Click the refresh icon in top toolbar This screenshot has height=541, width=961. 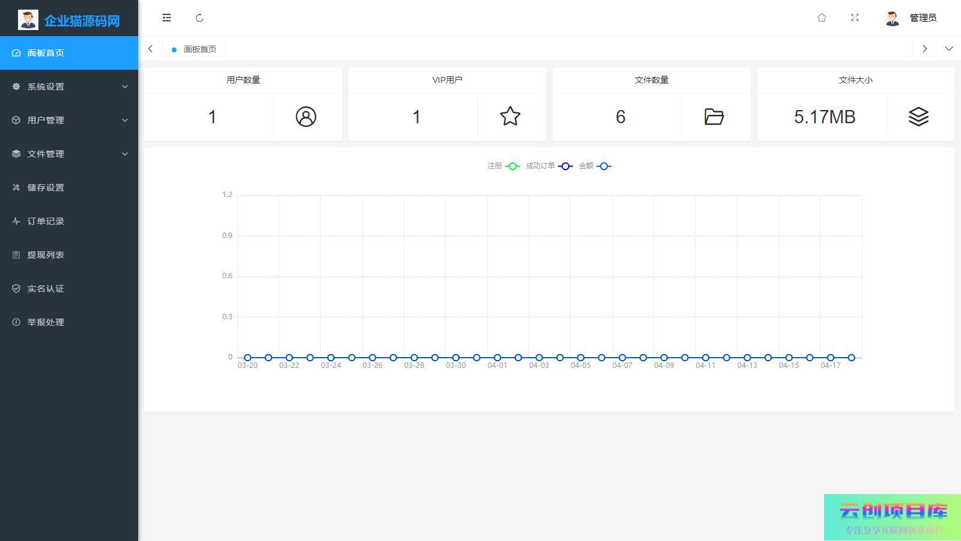click(200, 18)
